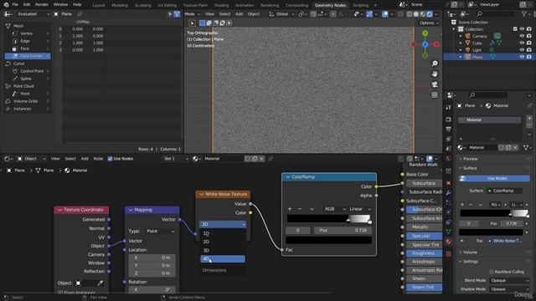Click the pan view hand icon
Screen dimensions: 536x301
435,74
